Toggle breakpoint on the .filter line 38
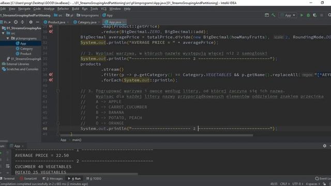 click(51, 74)
